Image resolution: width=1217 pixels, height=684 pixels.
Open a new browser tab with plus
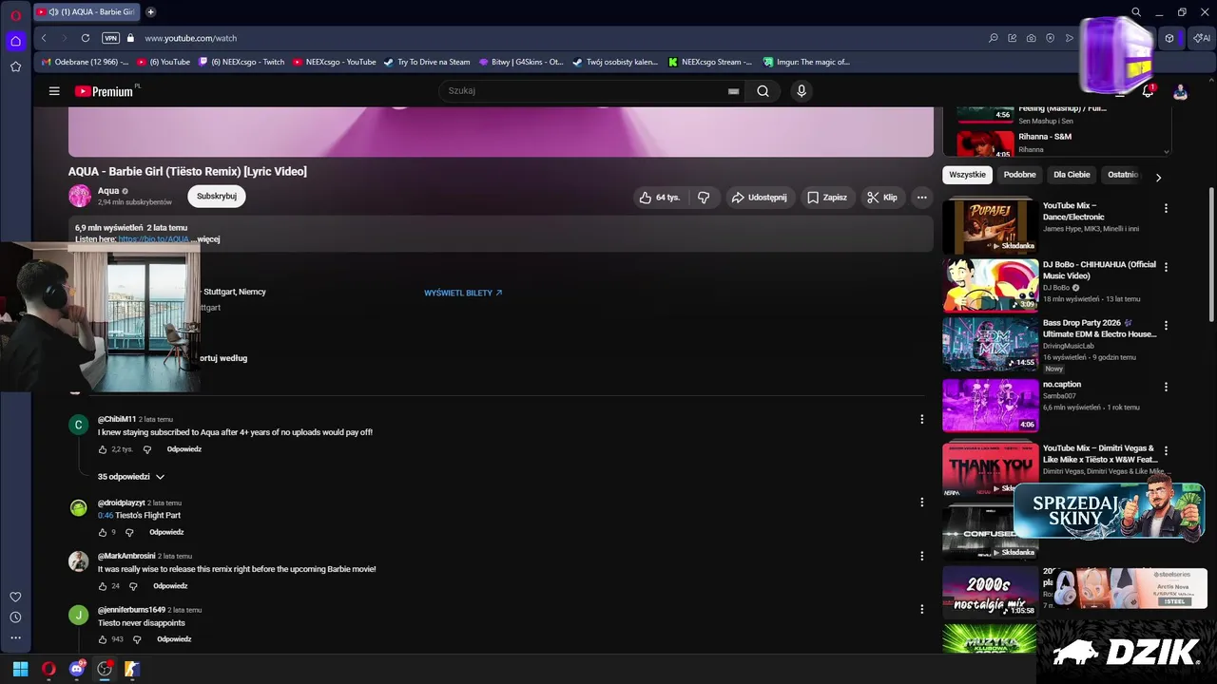pyautogui.click(x=150, y=12)
